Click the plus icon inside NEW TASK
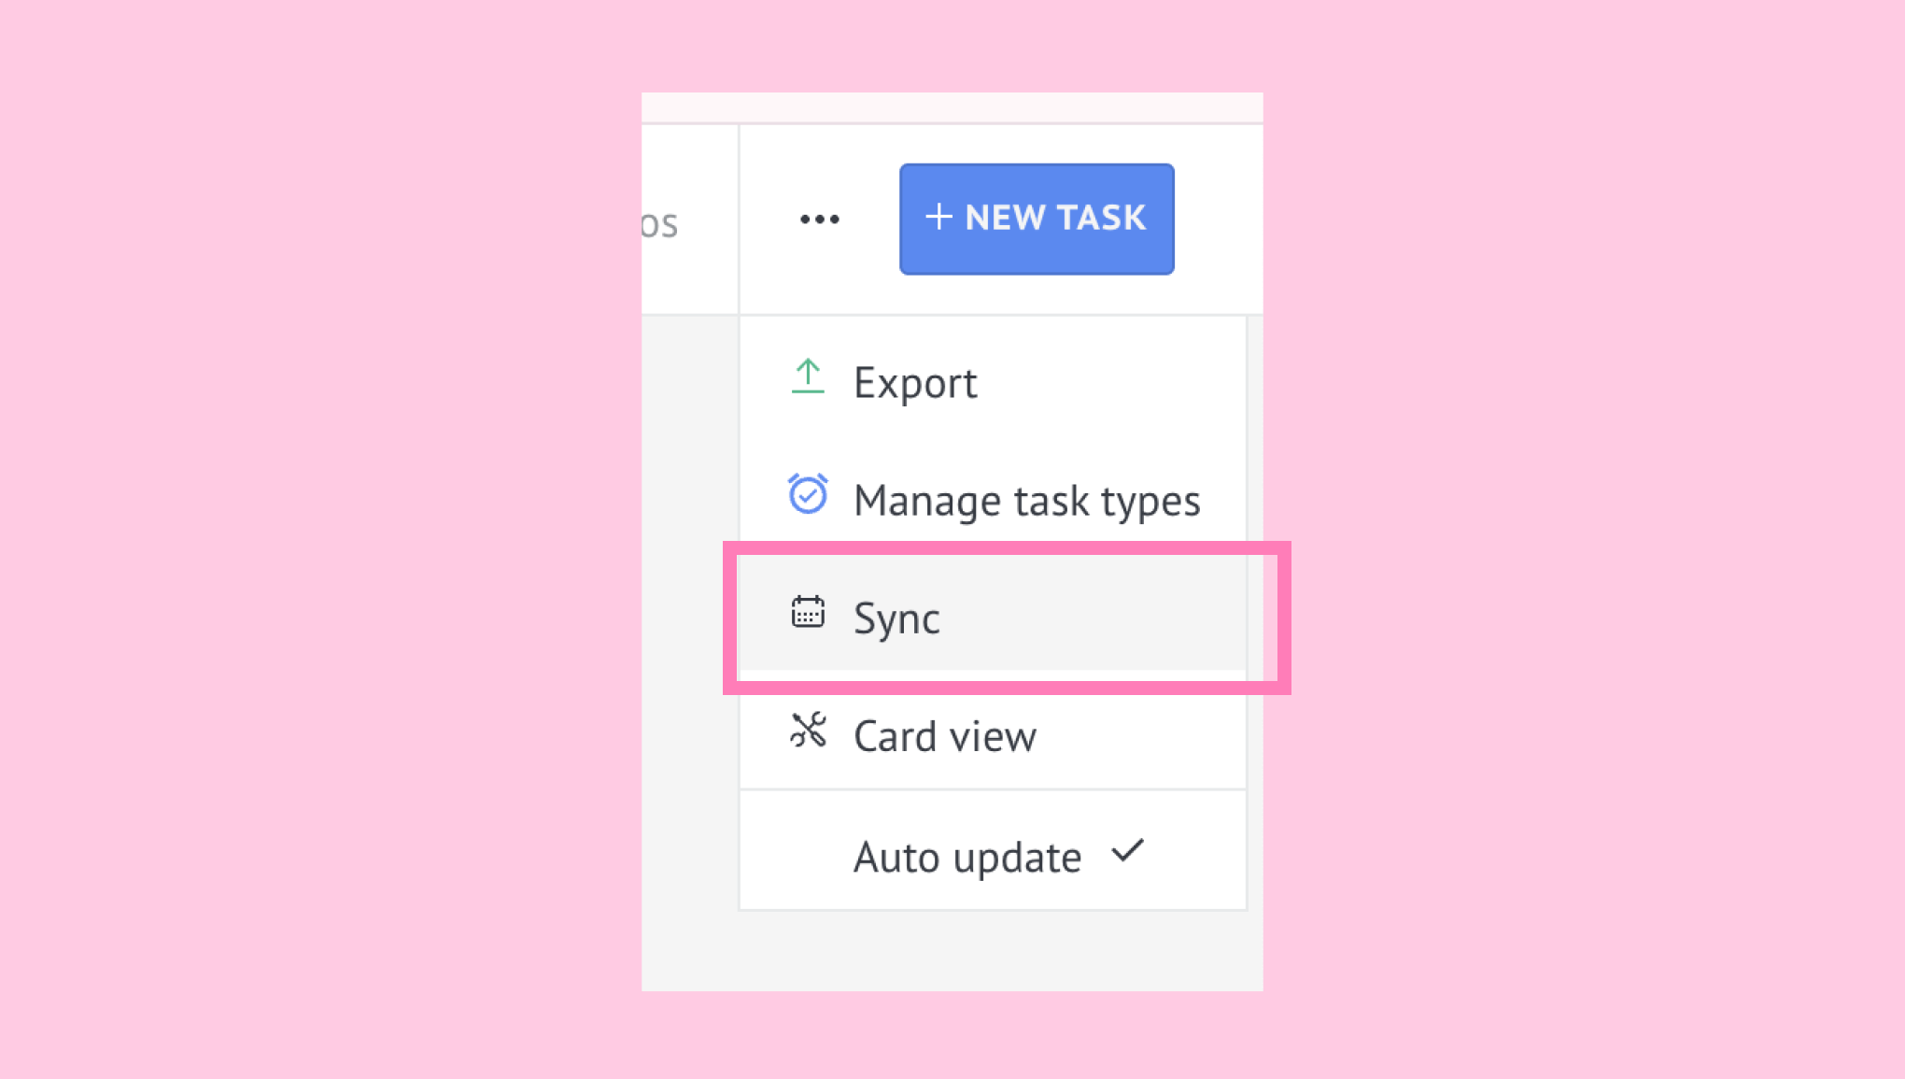Image resolution: width=1905 pixels, height=1079 pixels. pyautogui.click(x=938, y=217)
